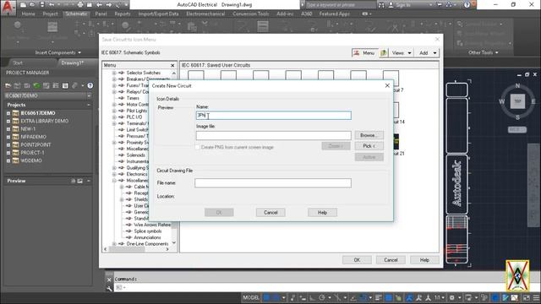Click the Image file input field
This screenshot has width=541, height=304.
(x=274, y=135)
